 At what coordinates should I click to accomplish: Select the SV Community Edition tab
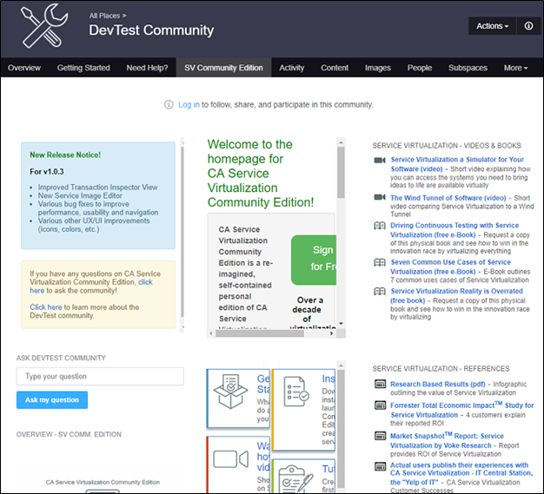point(223,68)
